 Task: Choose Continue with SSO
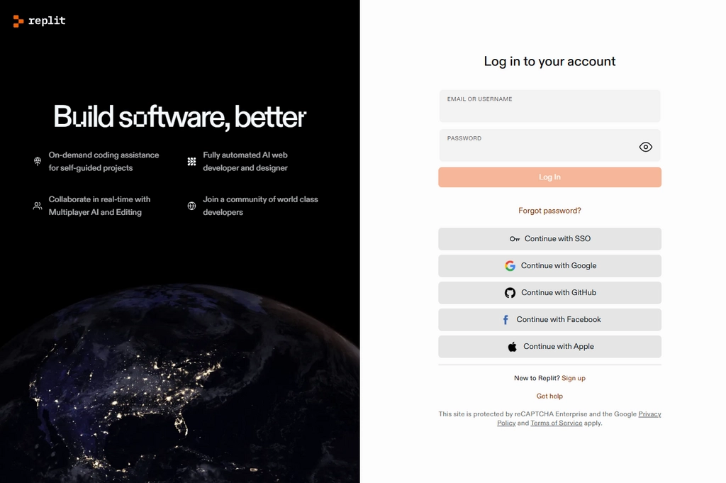tap(549, 239)
